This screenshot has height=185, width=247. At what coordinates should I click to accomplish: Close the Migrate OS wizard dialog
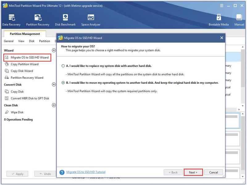tap(222, 38)
